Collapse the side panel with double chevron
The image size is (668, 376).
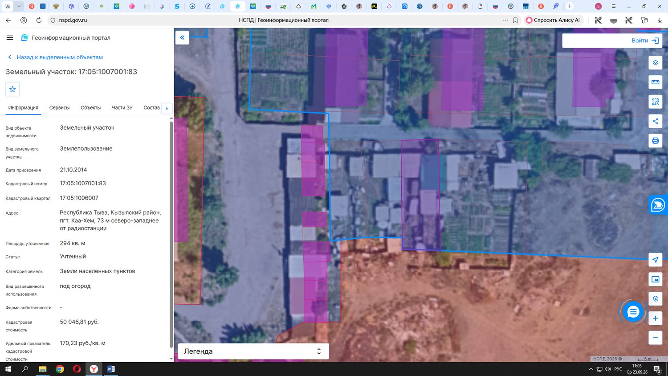182,37
